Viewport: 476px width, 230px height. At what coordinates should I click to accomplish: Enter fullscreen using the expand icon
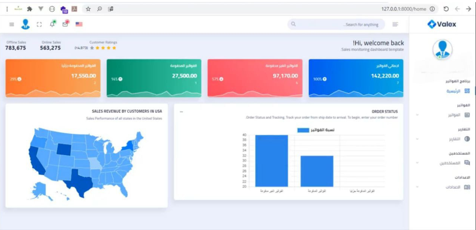coord(39,24)
